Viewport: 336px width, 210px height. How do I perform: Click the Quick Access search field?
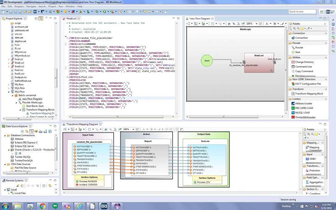point(302,11)
